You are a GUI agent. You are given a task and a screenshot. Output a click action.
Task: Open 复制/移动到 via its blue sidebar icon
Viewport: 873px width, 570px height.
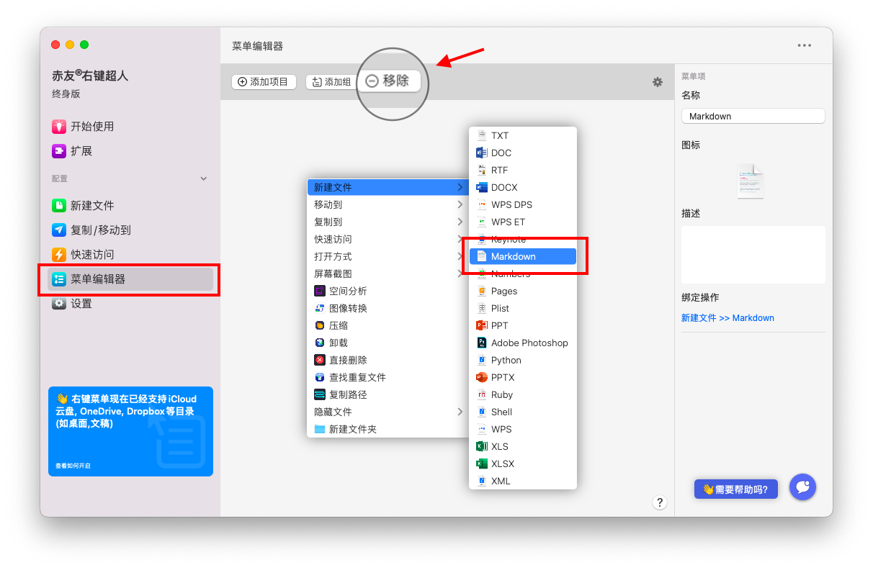tap(59, 230)
